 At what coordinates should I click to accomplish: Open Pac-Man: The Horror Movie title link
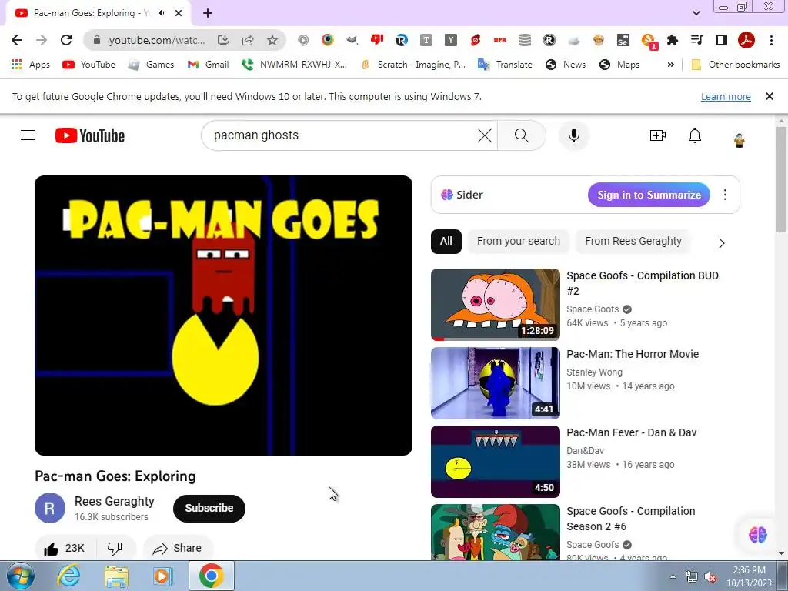point(633,354)
